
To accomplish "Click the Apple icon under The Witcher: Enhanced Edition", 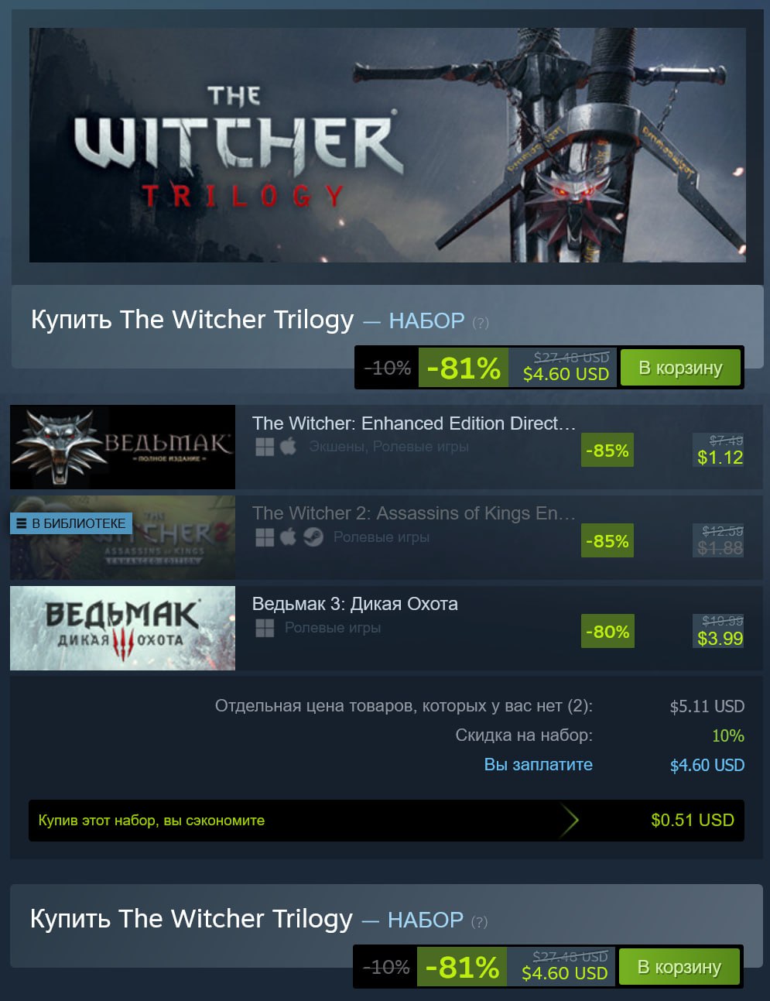I will 288,447.
